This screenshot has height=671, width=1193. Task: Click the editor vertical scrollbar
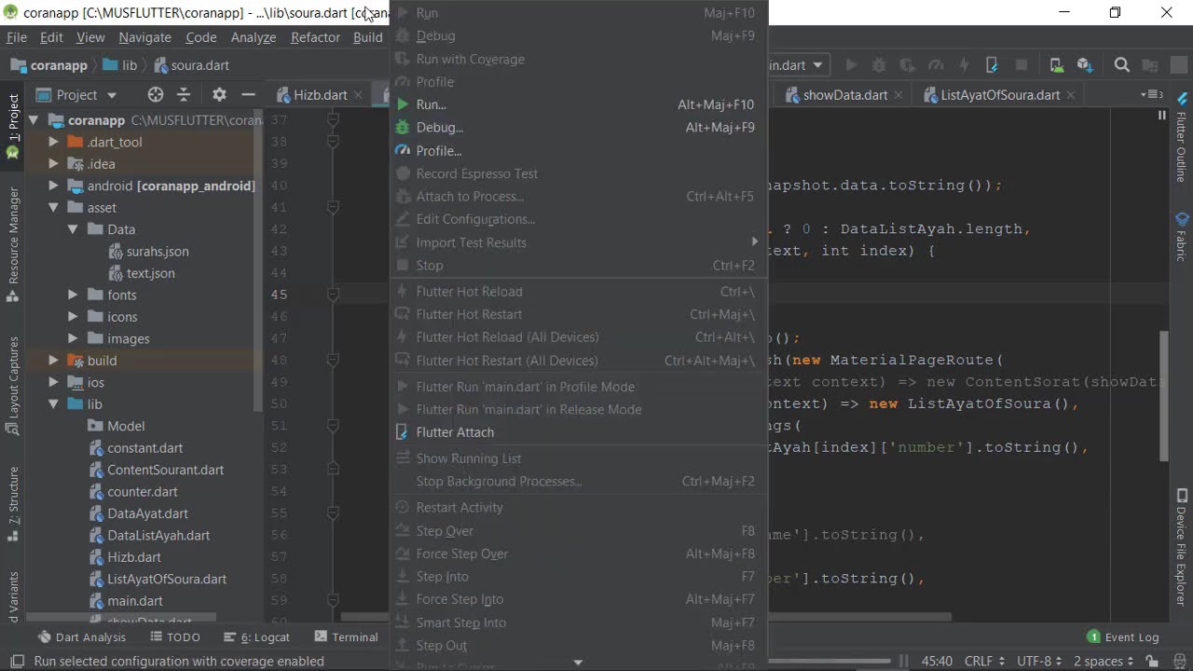pos(1163,396)
